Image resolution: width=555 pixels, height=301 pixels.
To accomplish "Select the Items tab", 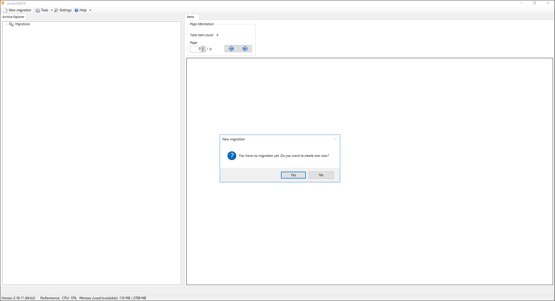I will coord(190,17).
